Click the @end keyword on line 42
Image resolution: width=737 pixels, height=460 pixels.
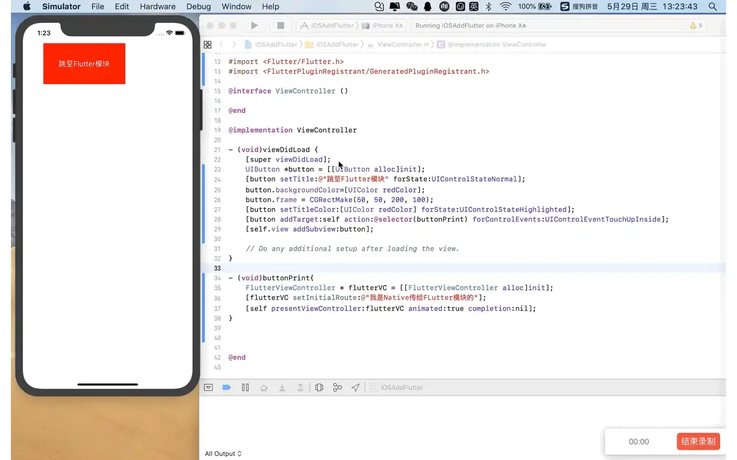[237, 357]
